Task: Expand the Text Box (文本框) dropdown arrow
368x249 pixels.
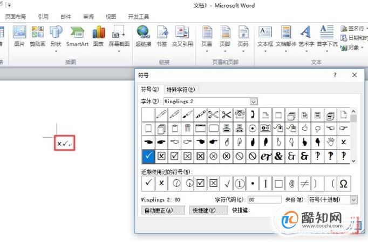Action: coord(265,51)
